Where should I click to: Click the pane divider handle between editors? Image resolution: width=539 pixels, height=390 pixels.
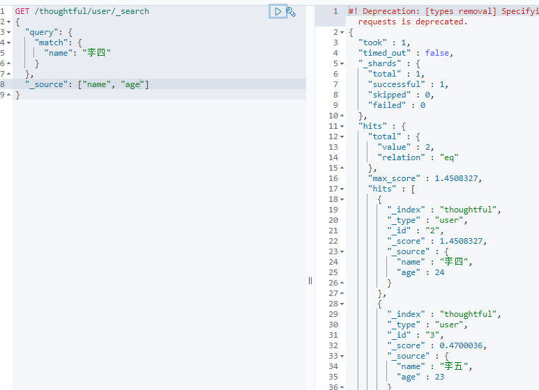pos(310,281)
